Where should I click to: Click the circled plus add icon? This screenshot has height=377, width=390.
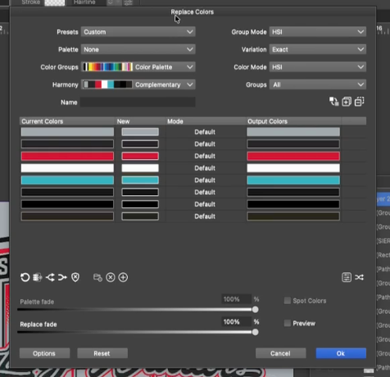click(123, 278)
